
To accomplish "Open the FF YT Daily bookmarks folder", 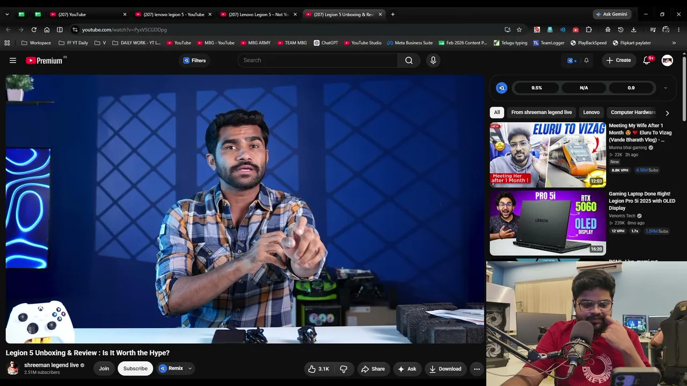I will coord(73,43).
